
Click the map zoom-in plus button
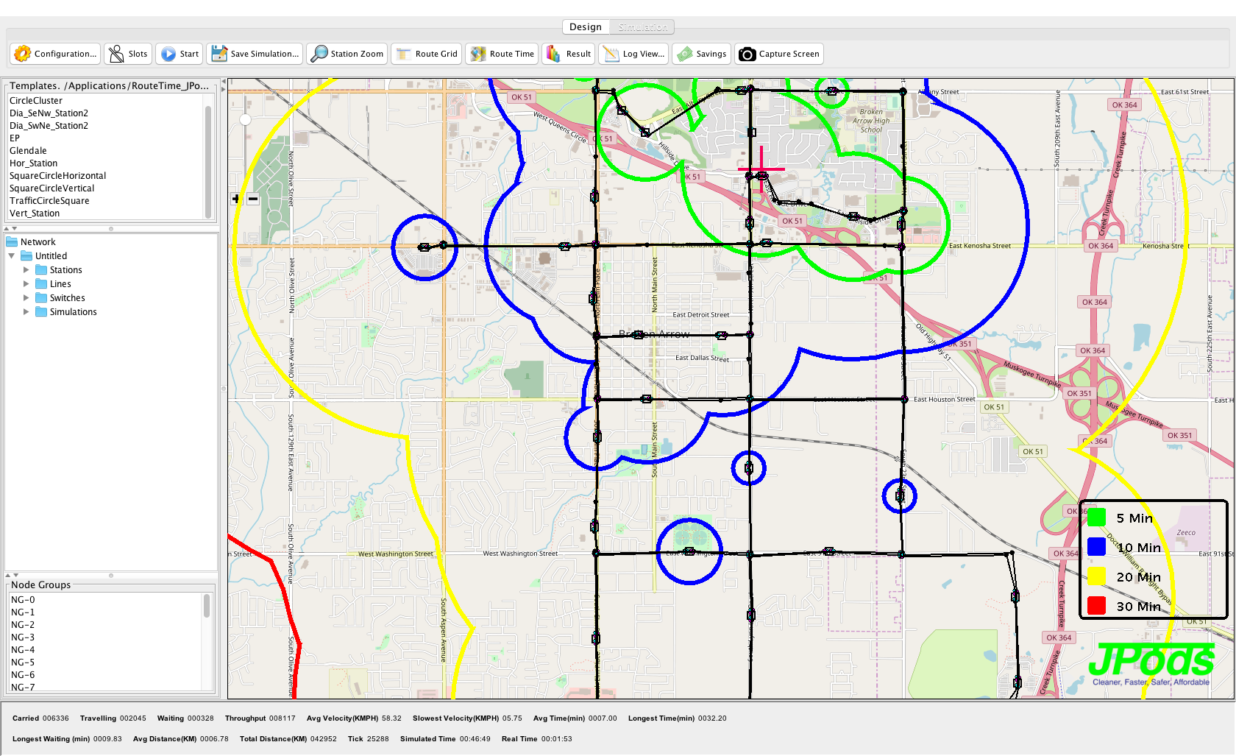(x=236, y=199)
